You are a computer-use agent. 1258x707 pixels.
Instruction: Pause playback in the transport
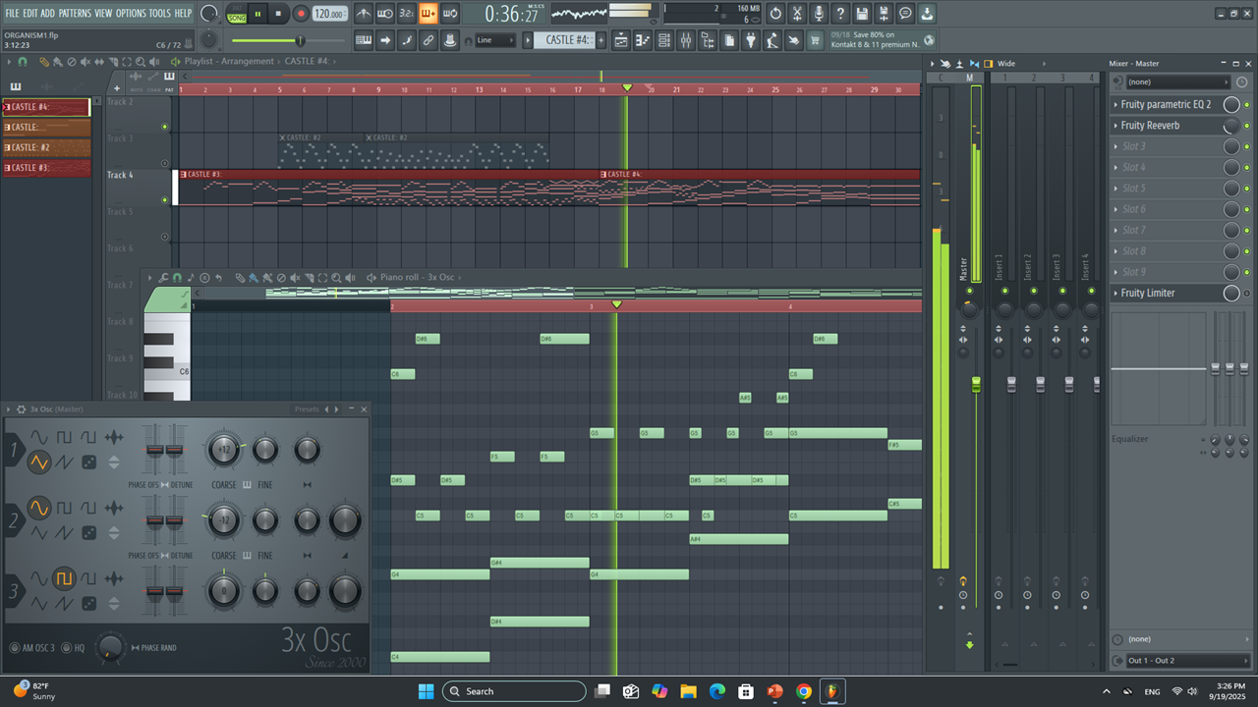tap(257, 14)
